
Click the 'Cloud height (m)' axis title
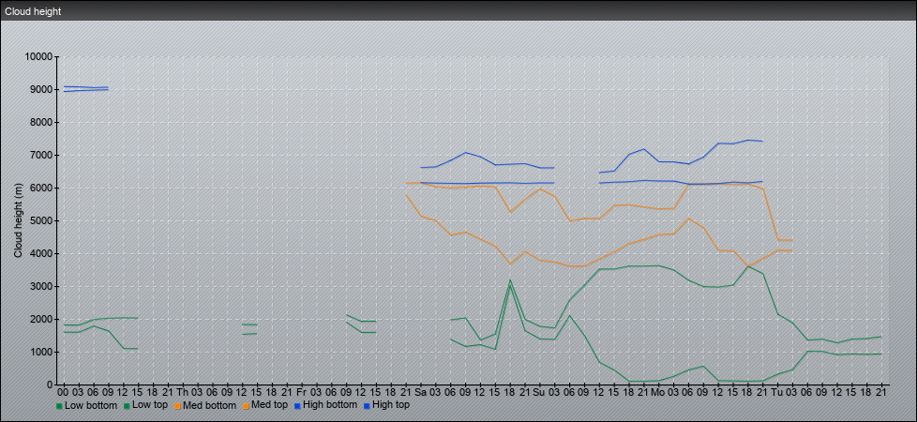pyautogui.click(x=18, y=221)
